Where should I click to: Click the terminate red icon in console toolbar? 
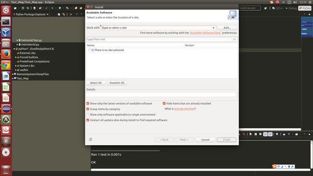click(244, 134)
